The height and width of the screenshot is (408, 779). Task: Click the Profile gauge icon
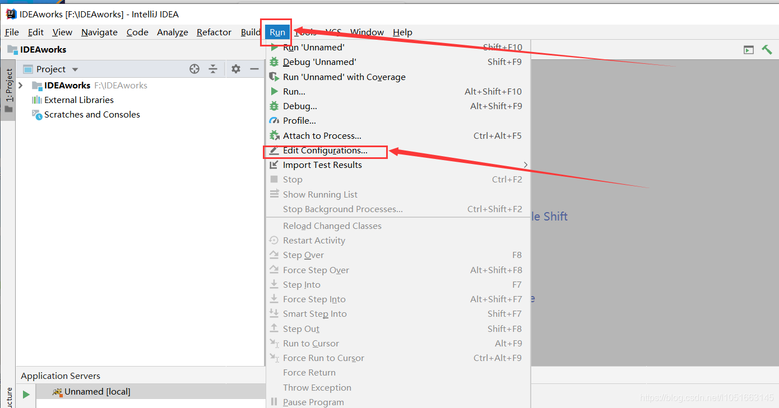pos(274,120)
